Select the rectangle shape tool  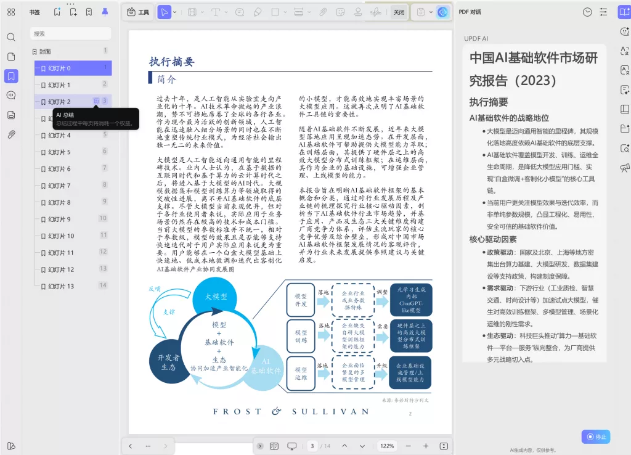click(275, 12)
